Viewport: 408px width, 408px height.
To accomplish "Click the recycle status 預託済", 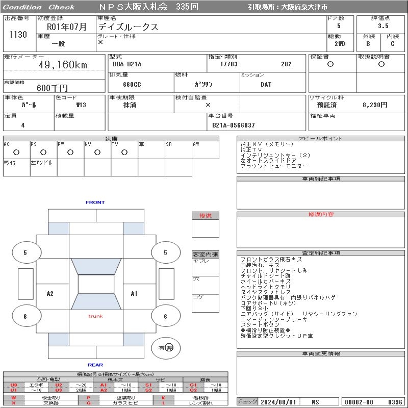I will (327, 105).
